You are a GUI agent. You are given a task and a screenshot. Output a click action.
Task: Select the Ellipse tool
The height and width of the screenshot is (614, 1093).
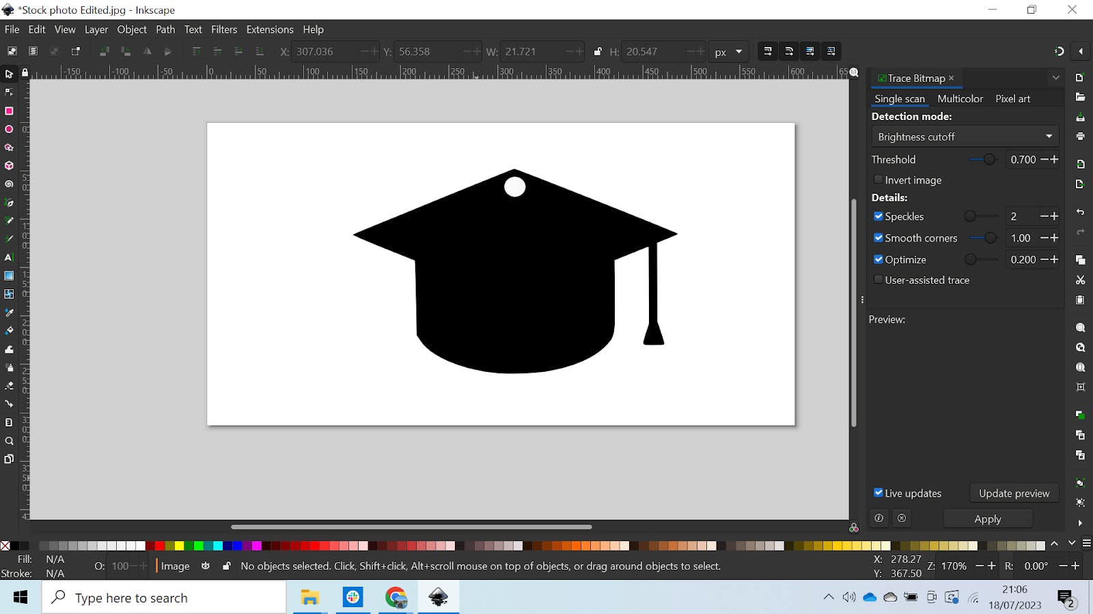pyautogui.click(x=9, y=130)
